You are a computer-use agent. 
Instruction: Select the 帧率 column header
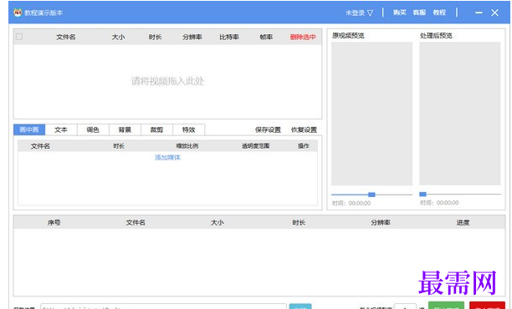coord(266,37)
